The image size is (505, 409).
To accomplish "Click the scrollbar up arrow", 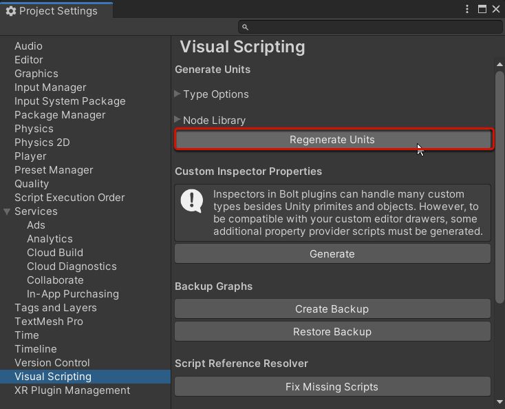I will click(499, 65).
